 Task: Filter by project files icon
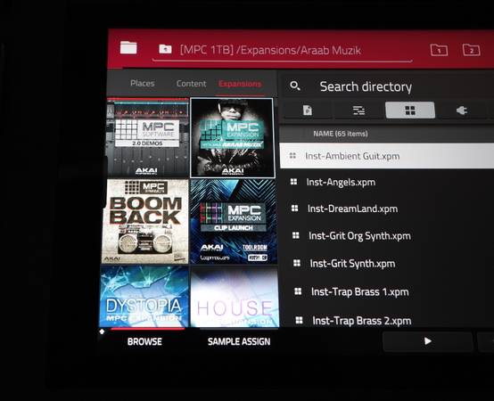307,110
